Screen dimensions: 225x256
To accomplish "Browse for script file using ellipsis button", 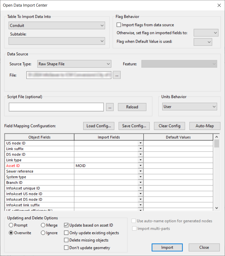I will [110, 107].
